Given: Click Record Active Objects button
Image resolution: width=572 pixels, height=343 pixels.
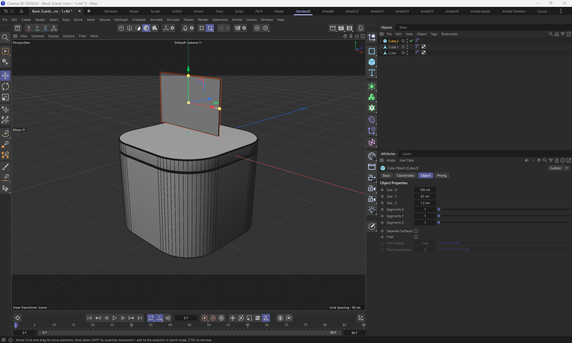Looking at the screenshot, I should coord(204,318).
